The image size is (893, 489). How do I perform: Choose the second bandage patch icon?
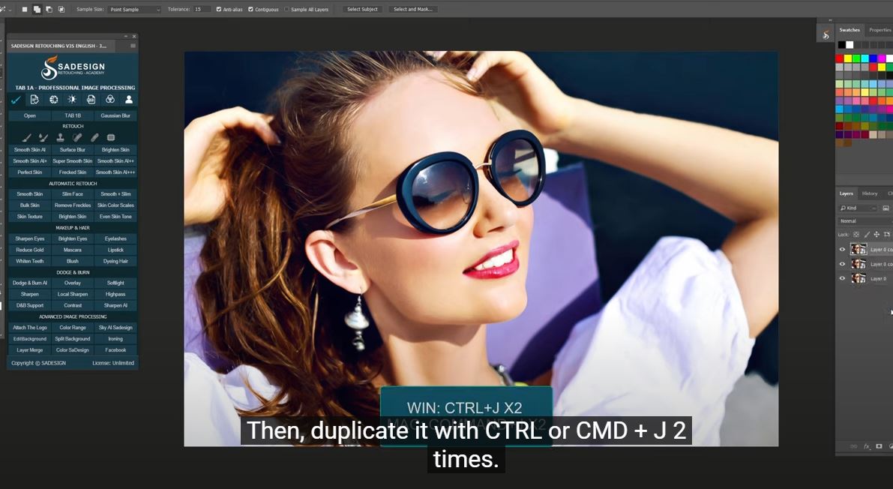(94, 137)
